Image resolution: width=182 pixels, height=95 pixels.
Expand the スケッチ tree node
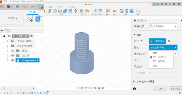(x=8, y=55)
